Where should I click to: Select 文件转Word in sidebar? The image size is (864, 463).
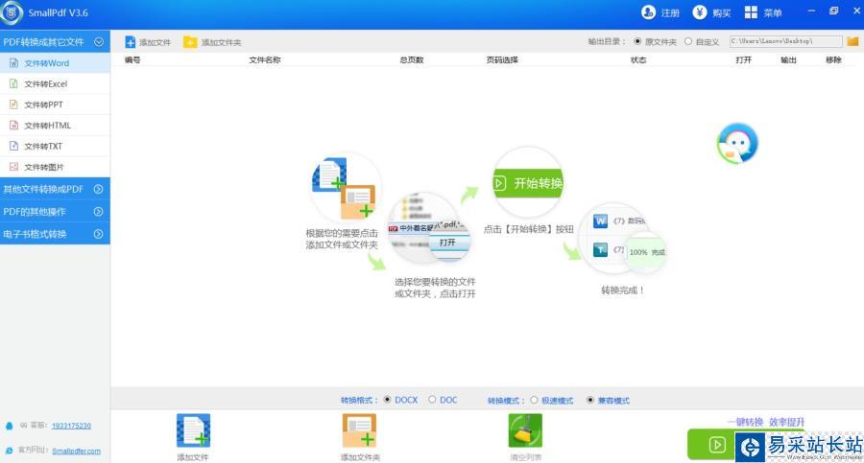coord(55,62)
